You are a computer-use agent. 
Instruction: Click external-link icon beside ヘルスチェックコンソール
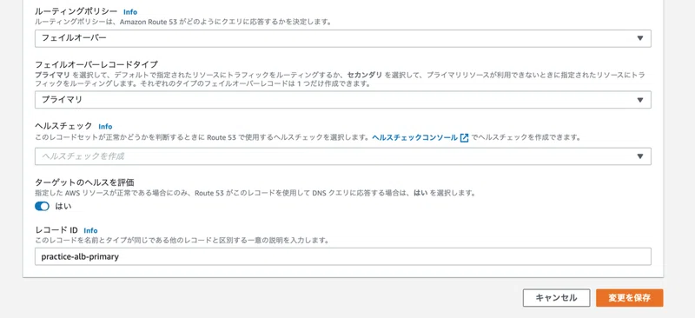[x=464, y=137]
